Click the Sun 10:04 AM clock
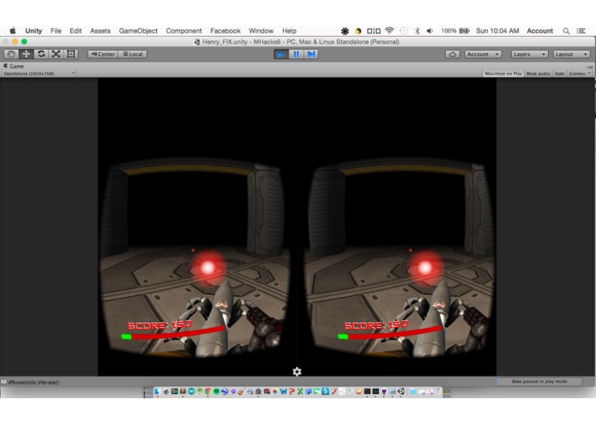The width and height of the screenshot is (596, 424). [x=497, y=31]
